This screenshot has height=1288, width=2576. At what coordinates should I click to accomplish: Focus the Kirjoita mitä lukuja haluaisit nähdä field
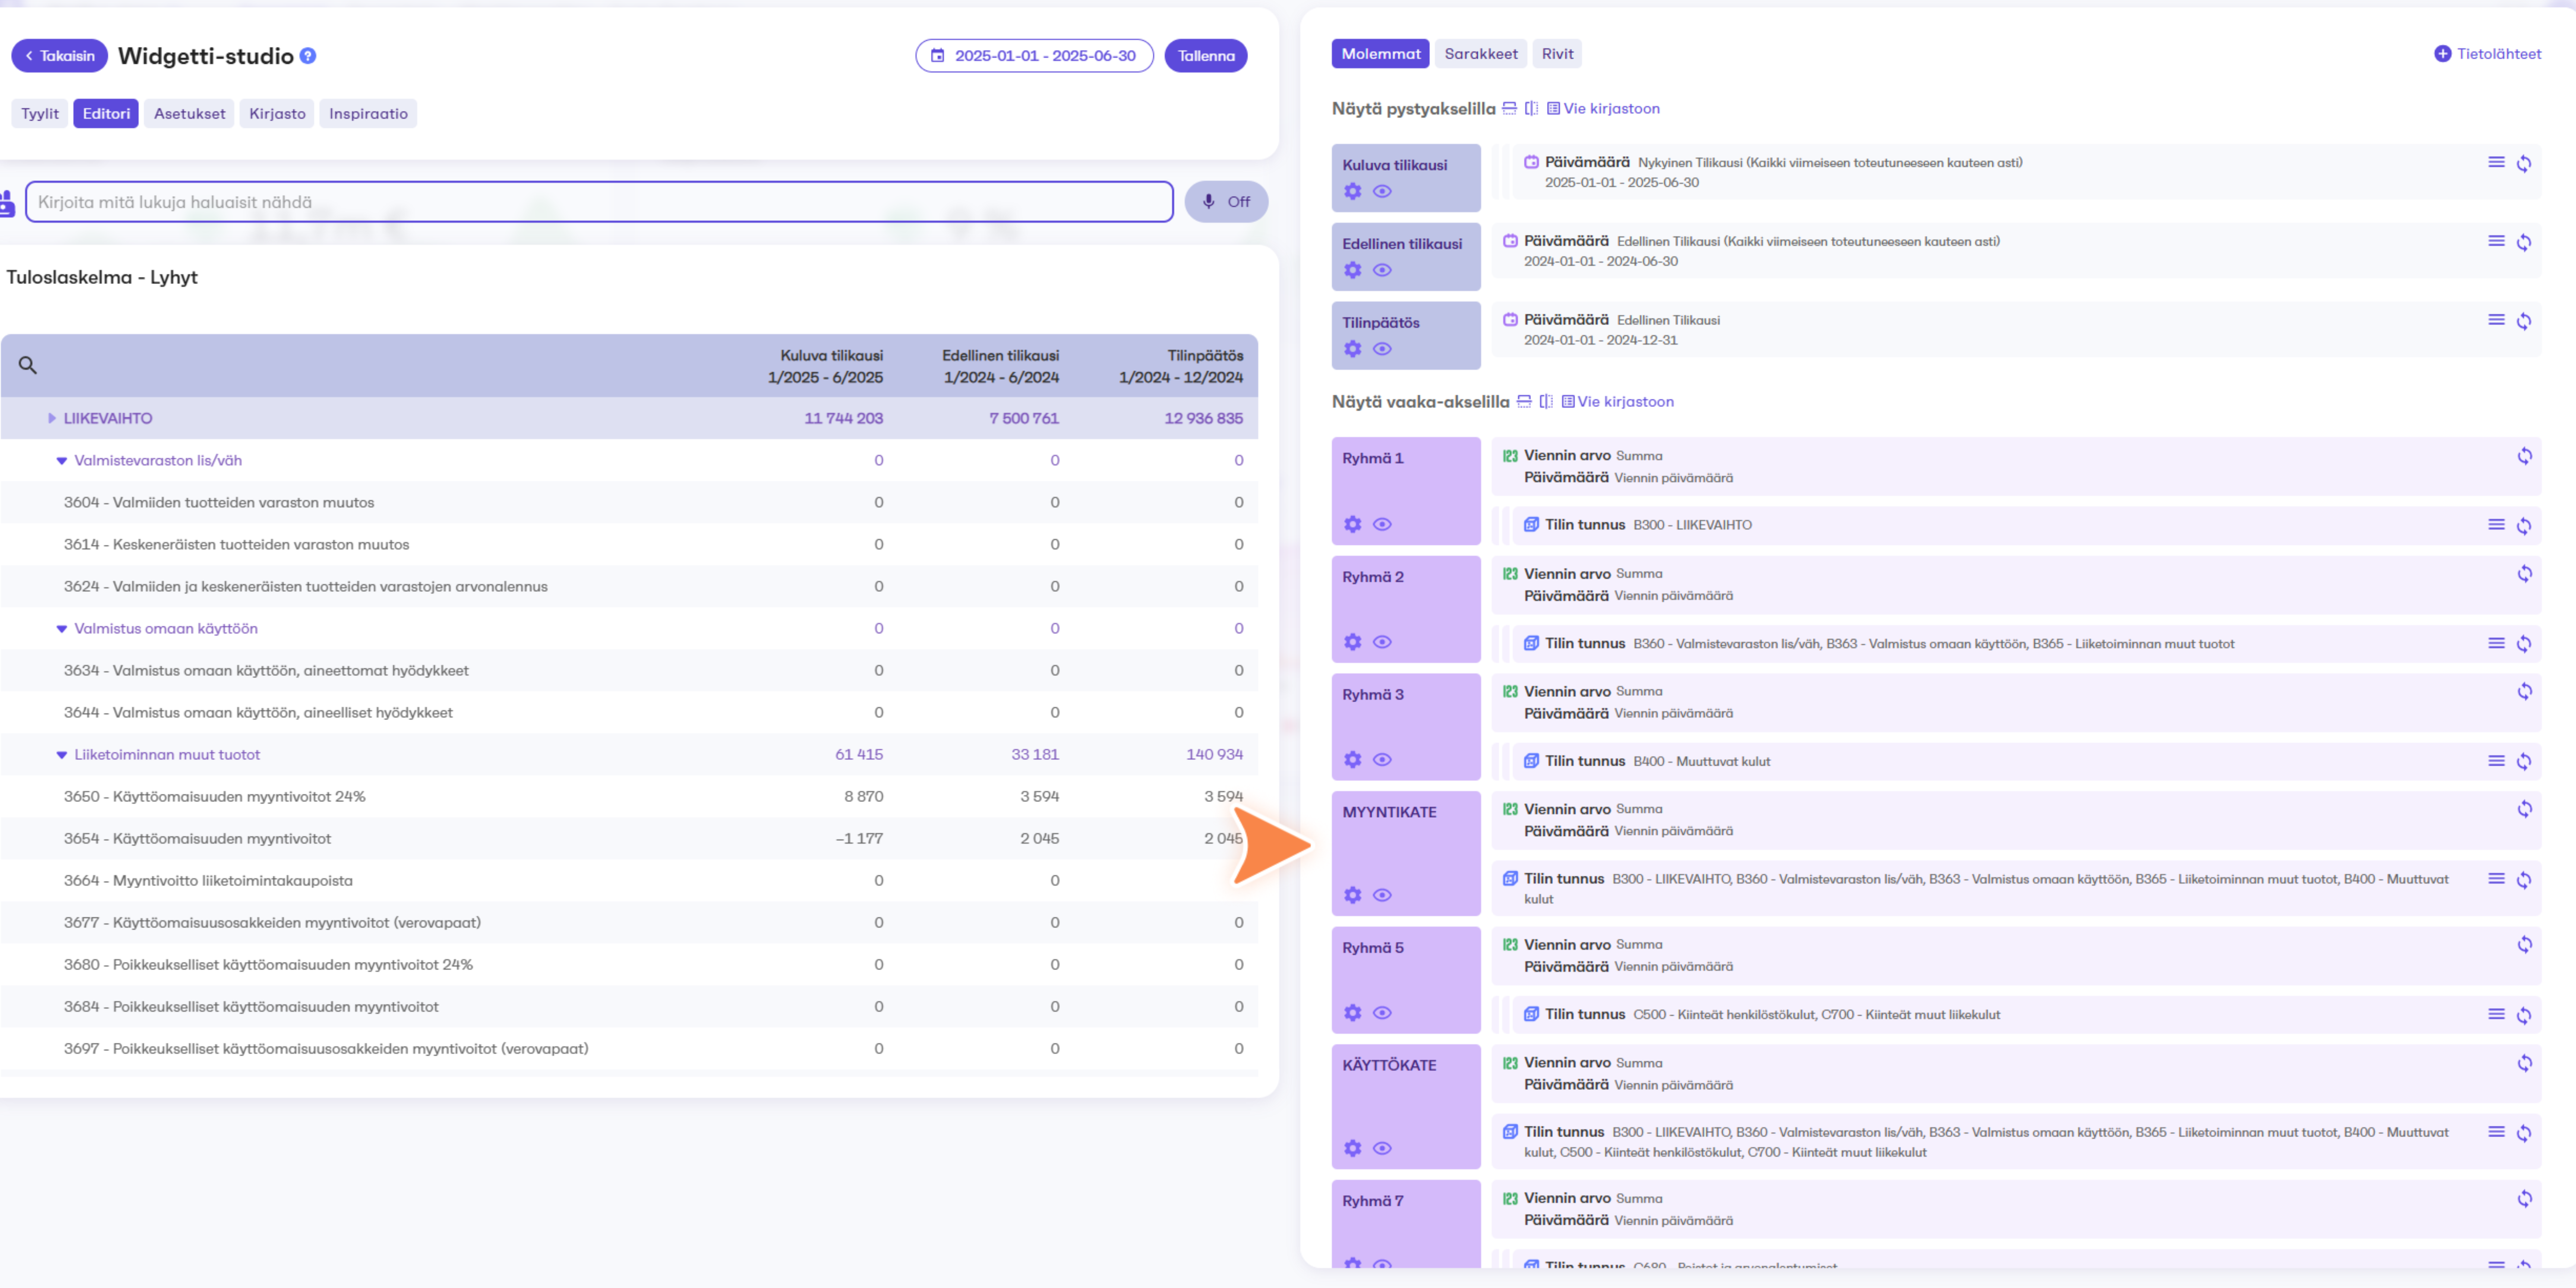[599, 202]
